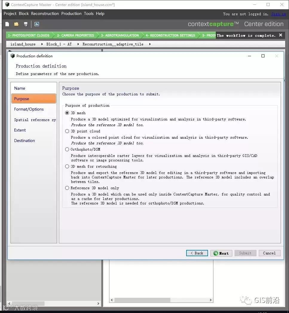Open the Job monitor toolbar icon

[37, 24]
